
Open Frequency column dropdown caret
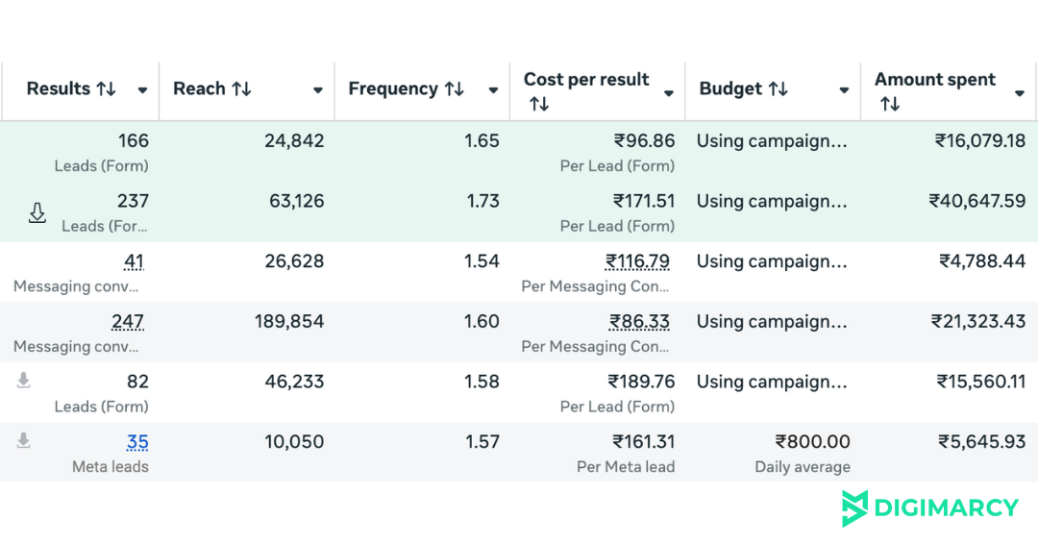pyautogui.click(x=492, y=91)
